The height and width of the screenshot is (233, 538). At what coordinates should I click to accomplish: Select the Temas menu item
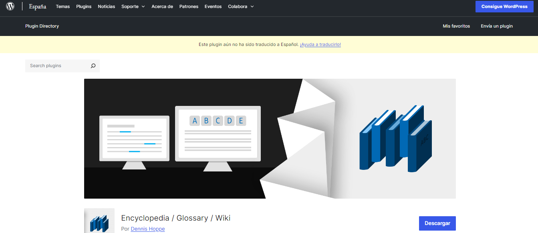[x=62, y=6]
